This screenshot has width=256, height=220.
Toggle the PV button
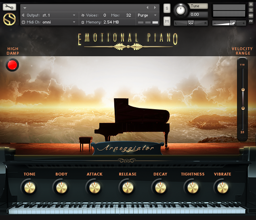pyautogui.click(x=251, y=21)
